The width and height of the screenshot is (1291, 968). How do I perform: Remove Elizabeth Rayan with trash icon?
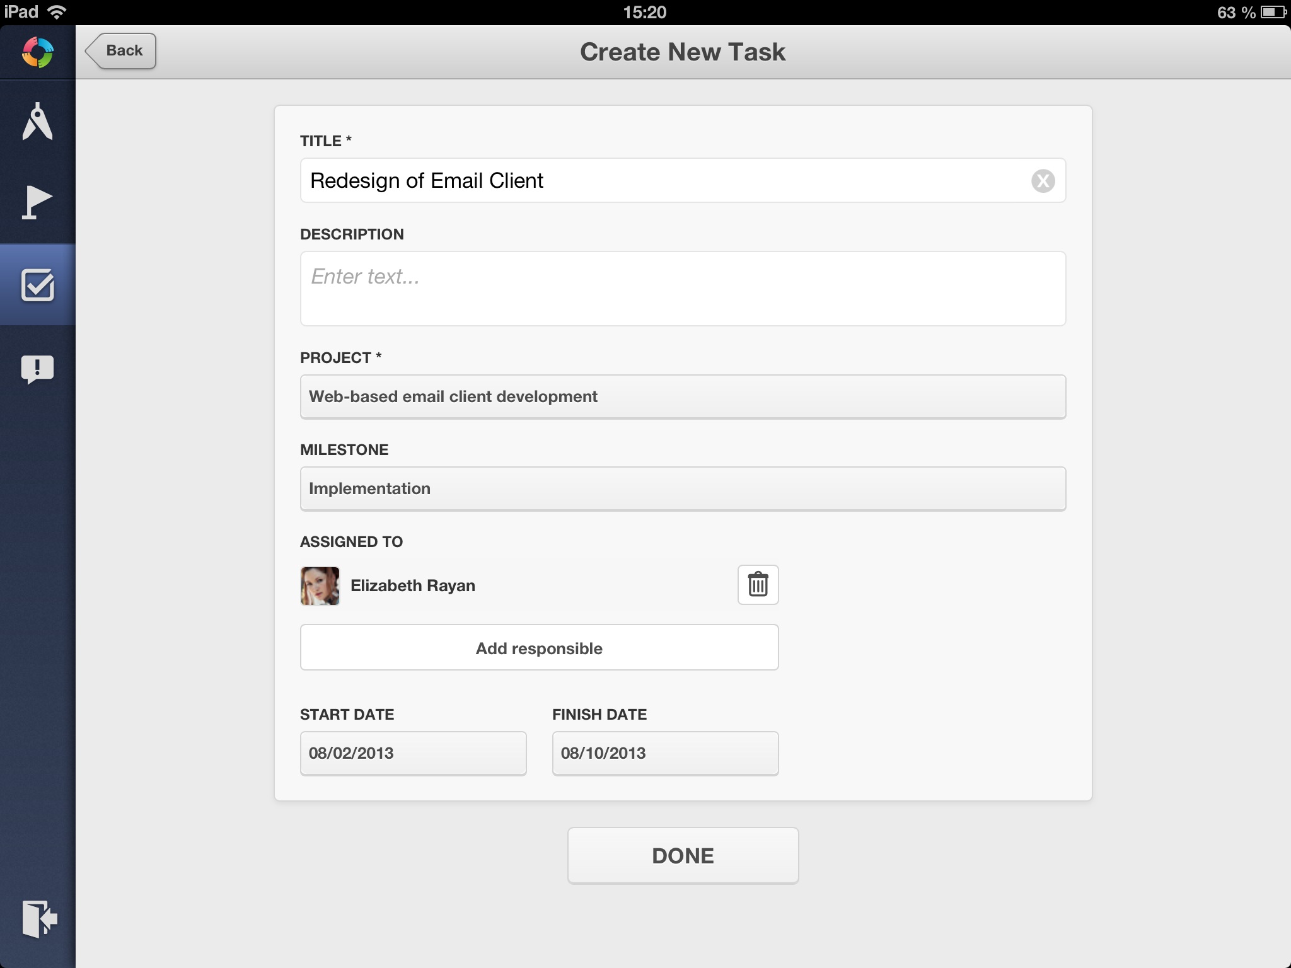(758, 585)
